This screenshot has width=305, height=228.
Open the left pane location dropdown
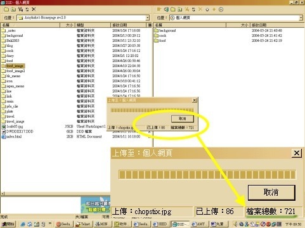[x=148, y=18]
